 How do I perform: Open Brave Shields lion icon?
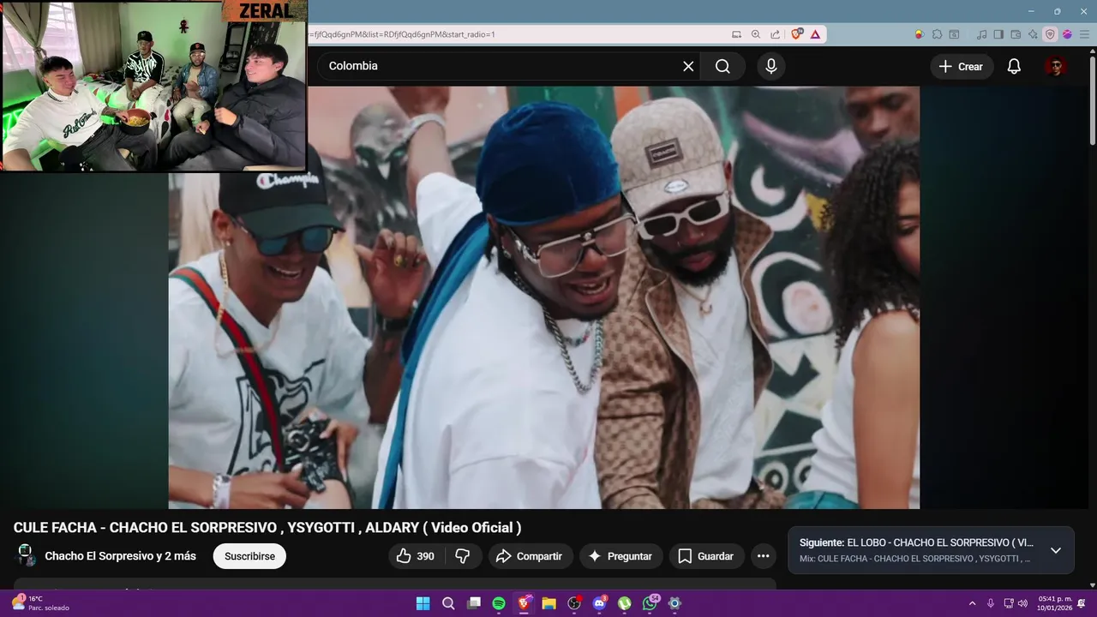tap(796, 34)
